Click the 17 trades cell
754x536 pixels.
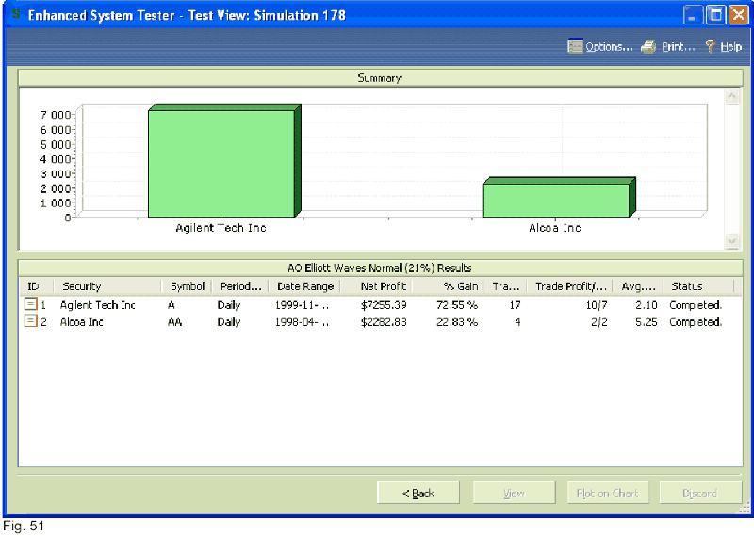click(515, 305)
